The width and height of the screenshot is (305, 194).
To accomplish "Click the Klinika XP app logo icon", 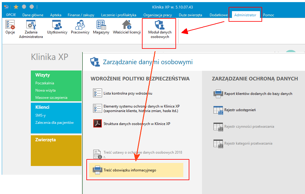I will [x=6, y=7].
